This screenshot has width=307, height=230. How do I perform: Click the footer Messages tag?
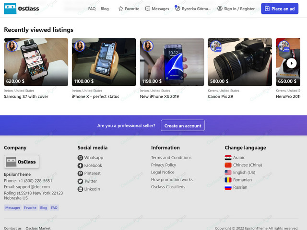13,207
